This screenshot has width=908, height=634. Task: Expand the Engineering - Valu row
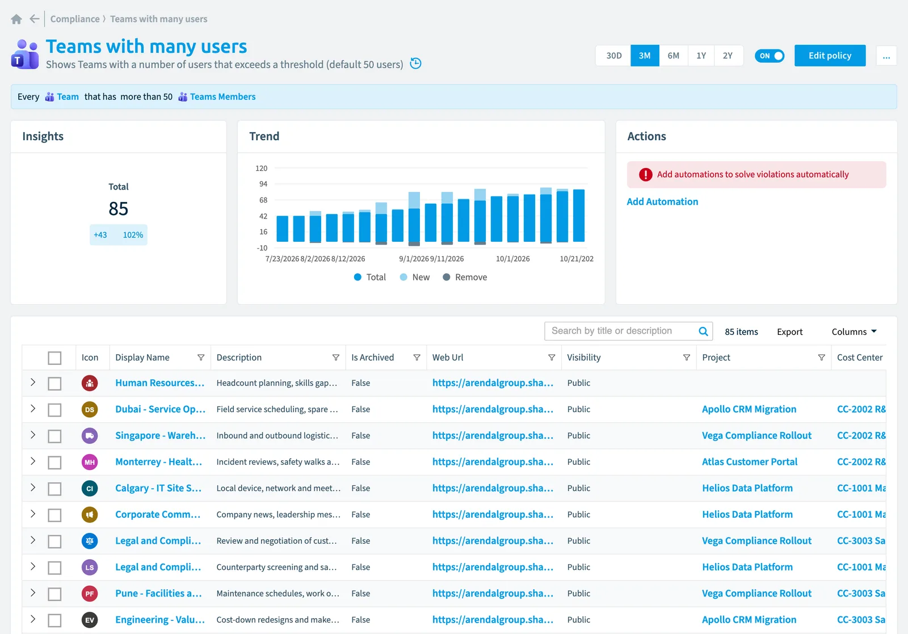pyautogui.click(x=33, y=619)
